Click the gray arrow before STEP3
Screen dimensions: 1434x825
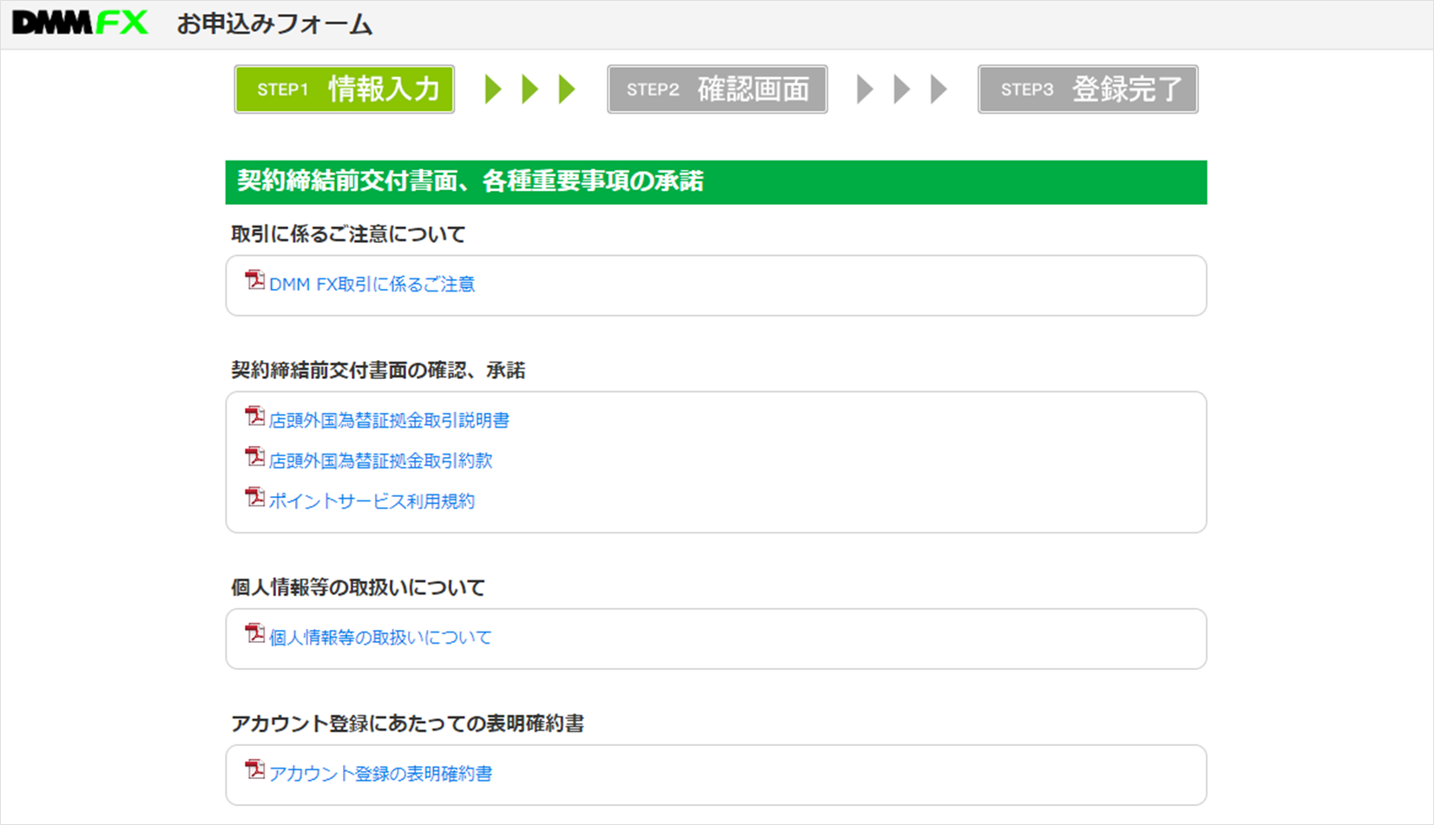(937, 88)
